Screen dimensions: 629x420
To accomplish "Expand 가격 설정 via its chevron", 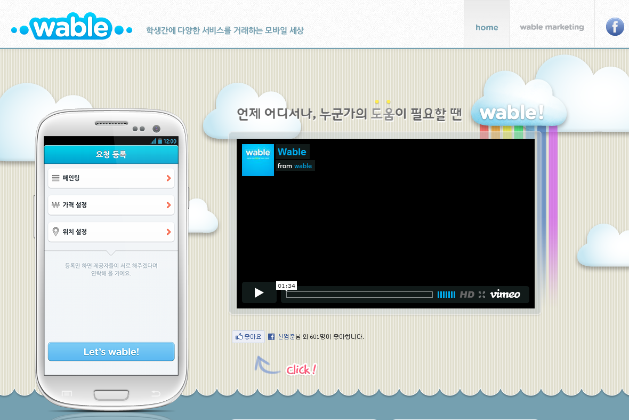I will [170, 205].
